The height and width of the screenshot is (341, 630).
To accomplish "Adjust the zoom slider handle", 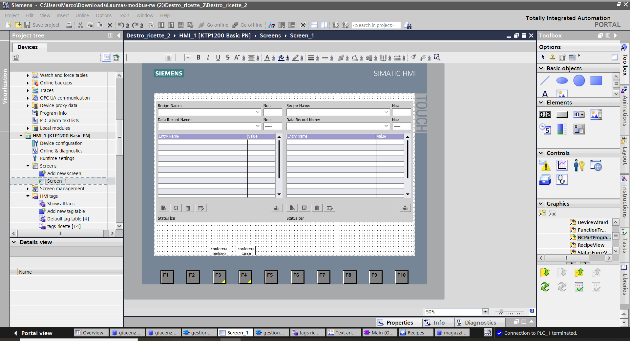I will click(501, 311).
